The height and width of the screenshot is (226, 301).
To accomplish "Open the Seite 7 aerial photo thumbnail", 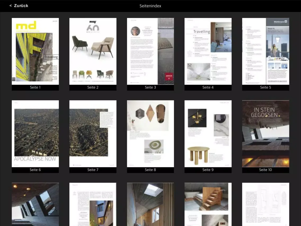I will pyautogui.click(x=93, y=134).
